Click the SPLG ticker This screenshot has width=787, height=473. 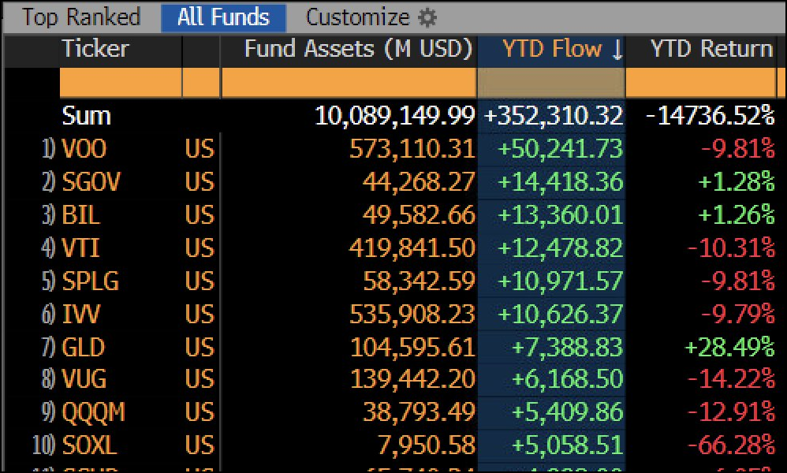click(x=91, y=281)
